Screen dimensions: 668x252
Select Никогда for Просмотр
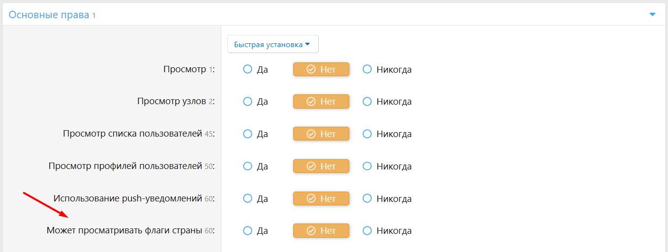[x=367, y=69]
